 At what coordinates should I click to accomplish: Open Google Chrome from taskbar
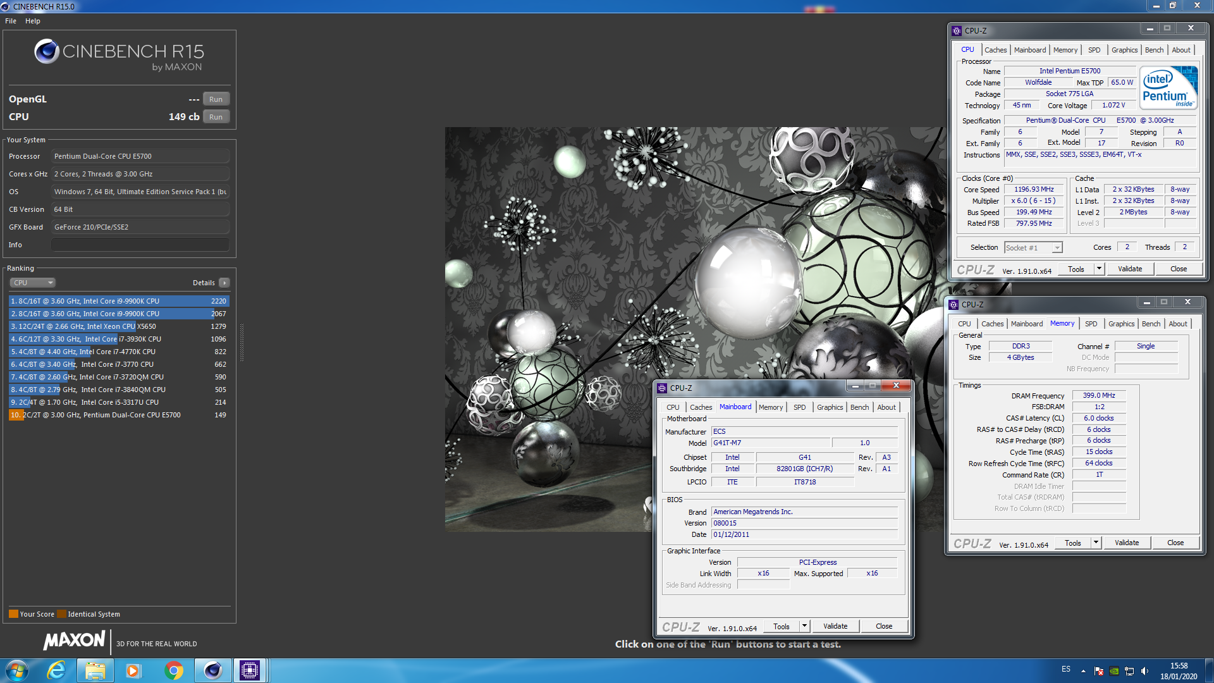173,670
